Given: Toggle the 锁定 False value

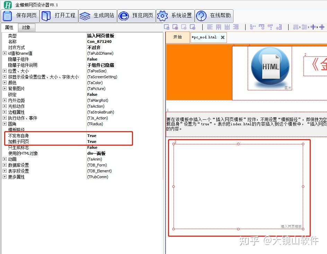Looking at the screenshot, I should (x=92, y=94).
